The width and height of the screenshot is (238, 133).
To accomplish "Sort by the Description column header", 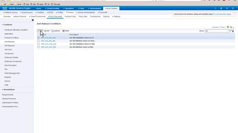I will (x=74, y=35).
